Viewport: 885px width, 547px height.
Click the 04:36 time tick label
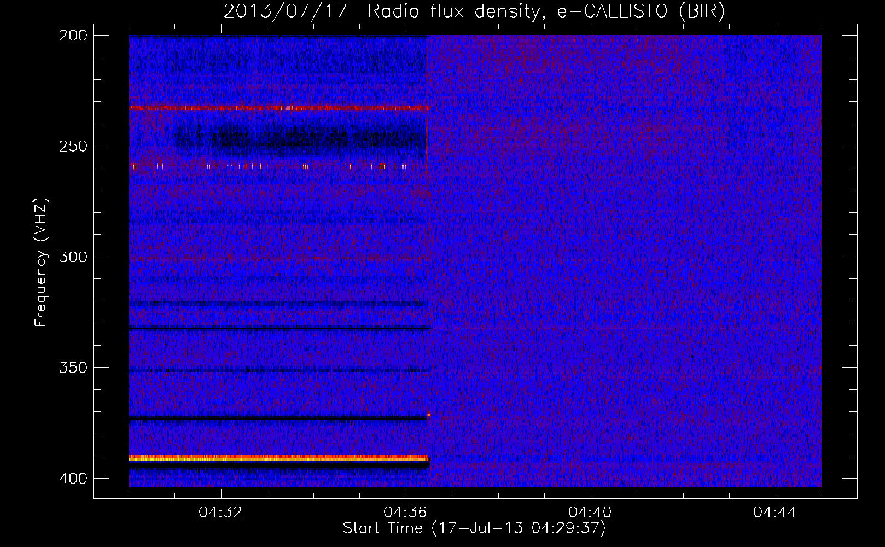(x=406, y=512)
